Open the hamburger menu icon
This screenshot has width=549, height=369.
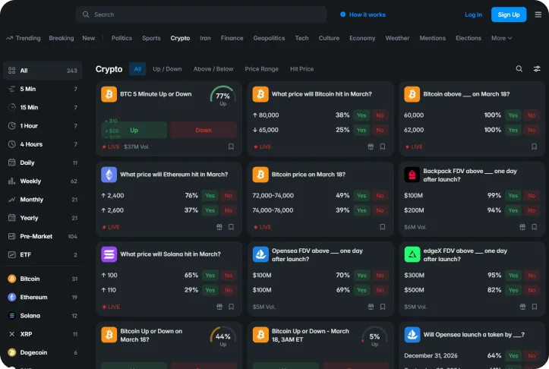click(x=538, y=14)
